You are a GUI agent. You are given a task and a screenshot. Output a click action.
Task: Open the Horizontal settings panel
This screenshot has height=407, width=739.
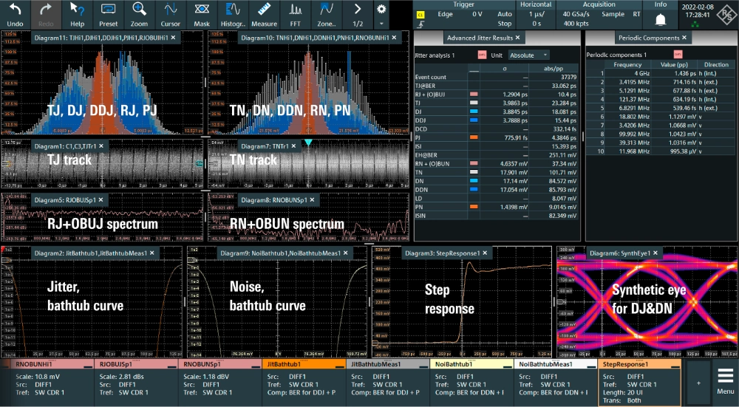[535, 15]
